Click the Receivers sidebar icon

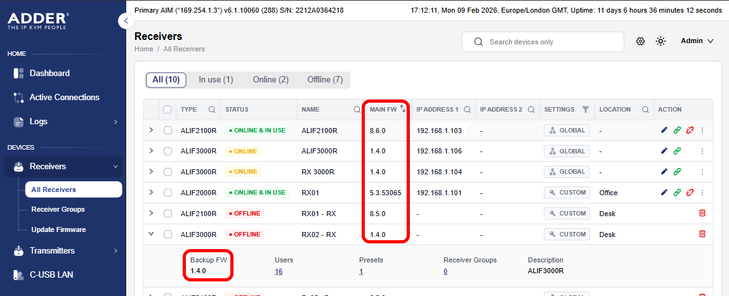(x=18, y=166)
